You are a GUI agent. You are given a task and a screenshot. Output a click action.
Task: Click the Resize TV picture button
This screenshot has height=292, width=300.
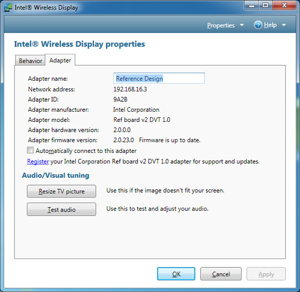pos(61,191)
